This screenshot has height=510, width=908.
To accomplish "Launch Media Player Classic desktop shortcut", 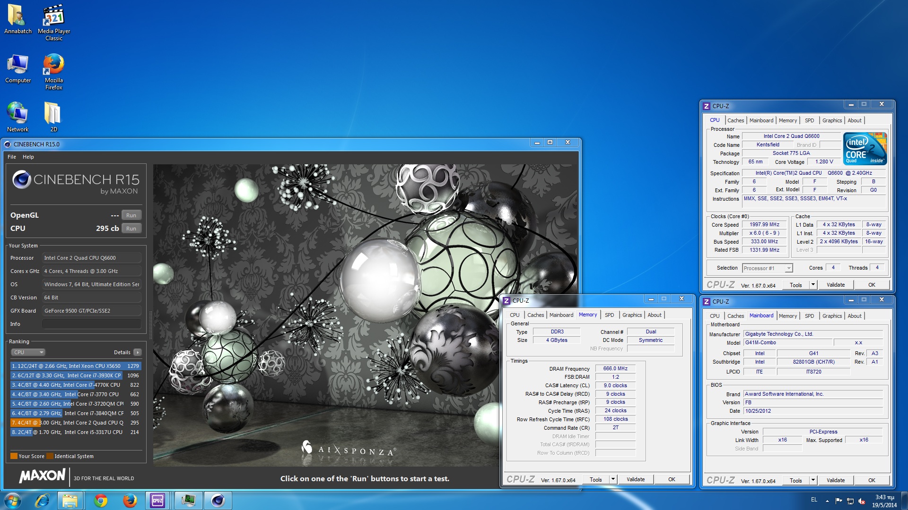I will [53, 22].
